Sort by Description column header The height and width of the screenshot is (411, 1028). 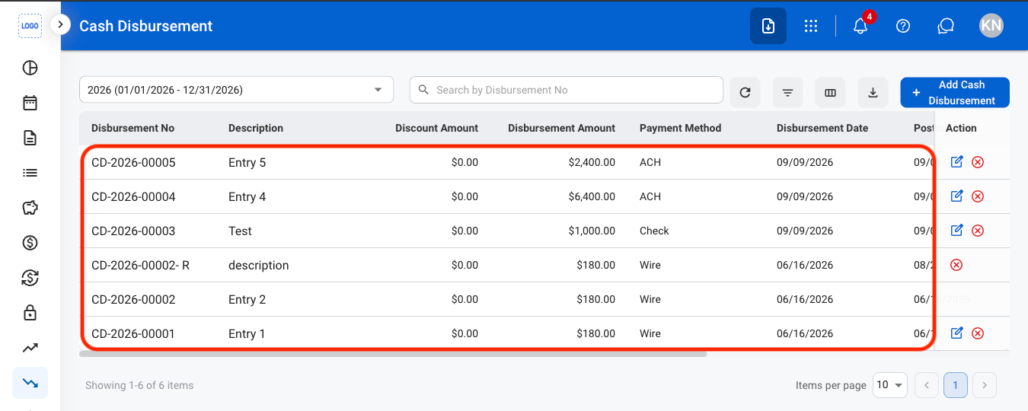coord(256,128)
